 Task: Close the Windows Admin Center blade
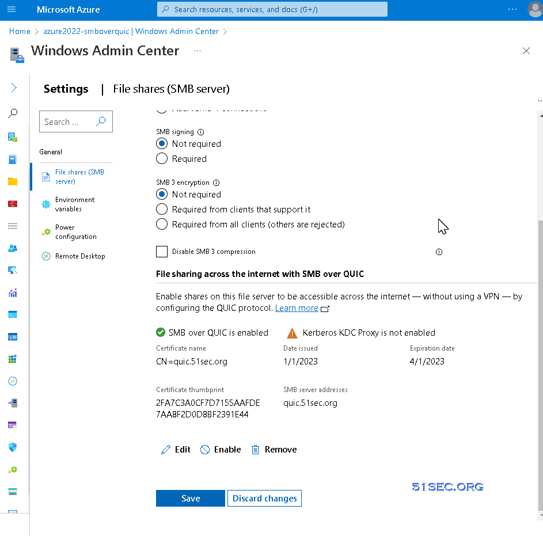pyautogui.click(x=526, y=51)
